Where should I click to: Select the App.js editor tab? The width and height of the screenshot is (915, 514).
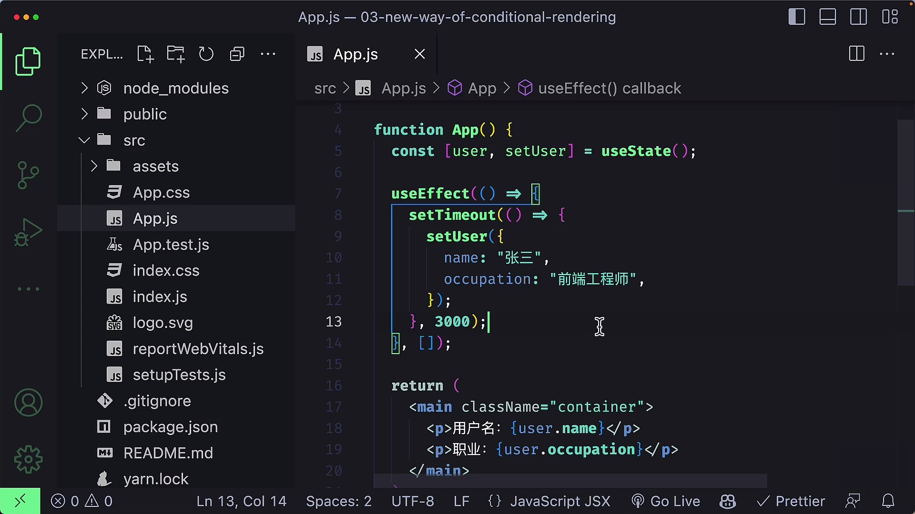366,54
